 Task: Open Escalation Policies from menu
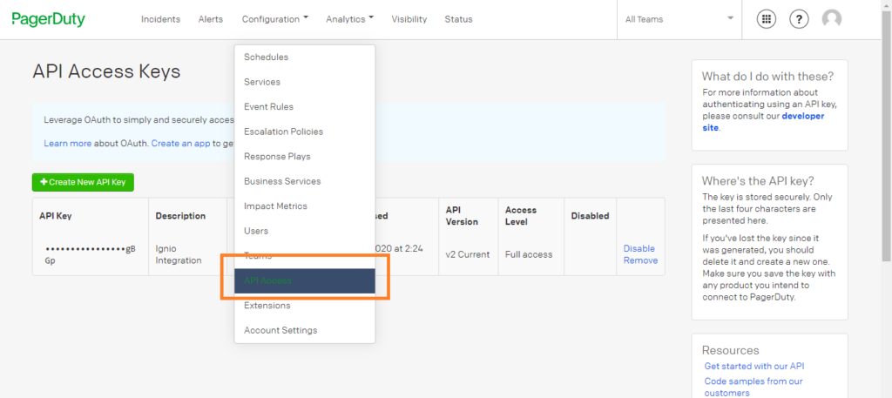(283, 132)
